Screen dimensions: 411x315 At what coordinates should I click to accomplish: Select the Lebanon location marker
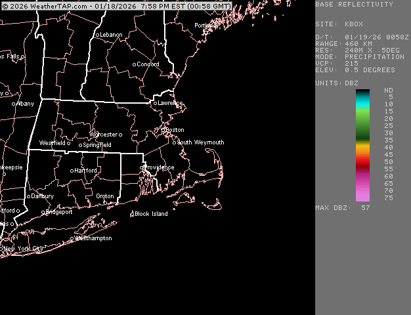pyautogui.click(x=97, y=35)
